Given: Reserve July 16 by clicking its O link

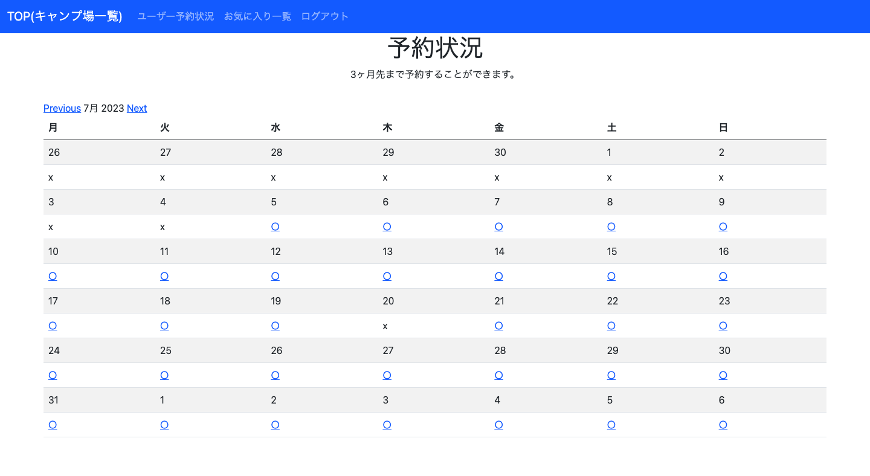Looking at the screenshot, I should 723,276.
